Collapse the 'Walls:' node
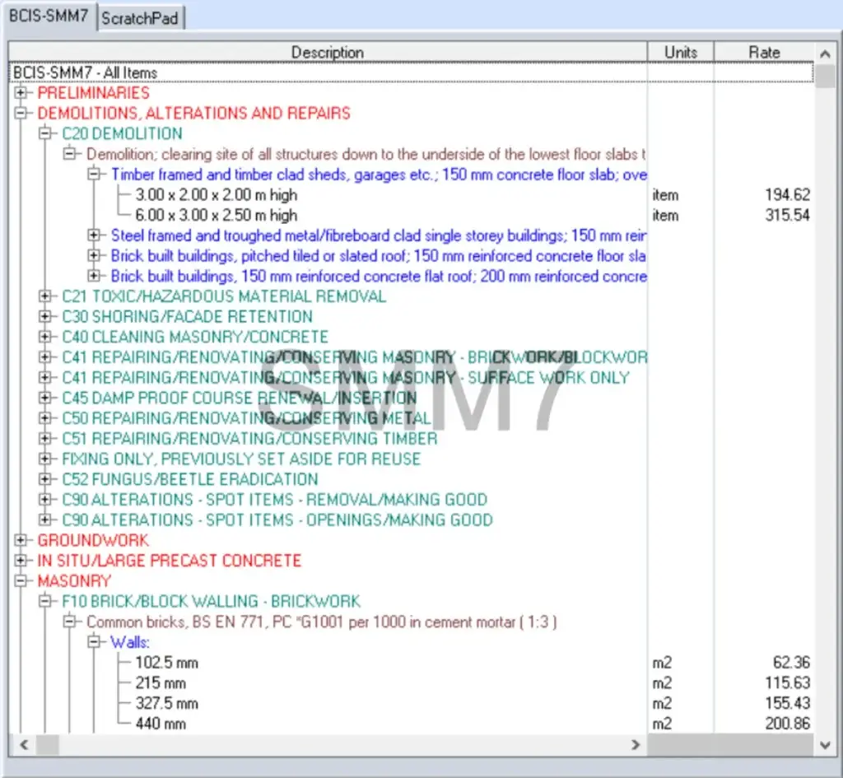843x778 pixels. tap(94, 642)
